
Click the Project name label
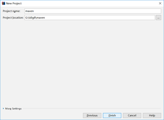12,11
